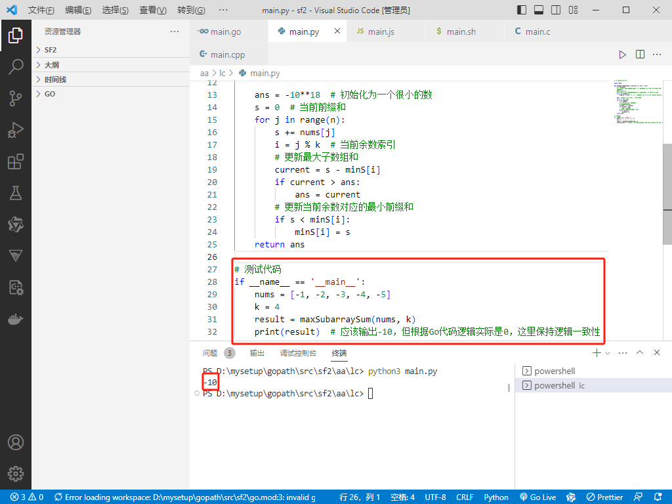This screenshot has height=504, width=672.
Task: Open the 调试控制台 debug console tab
Action: pyautogui.click(x=298, y=352)
